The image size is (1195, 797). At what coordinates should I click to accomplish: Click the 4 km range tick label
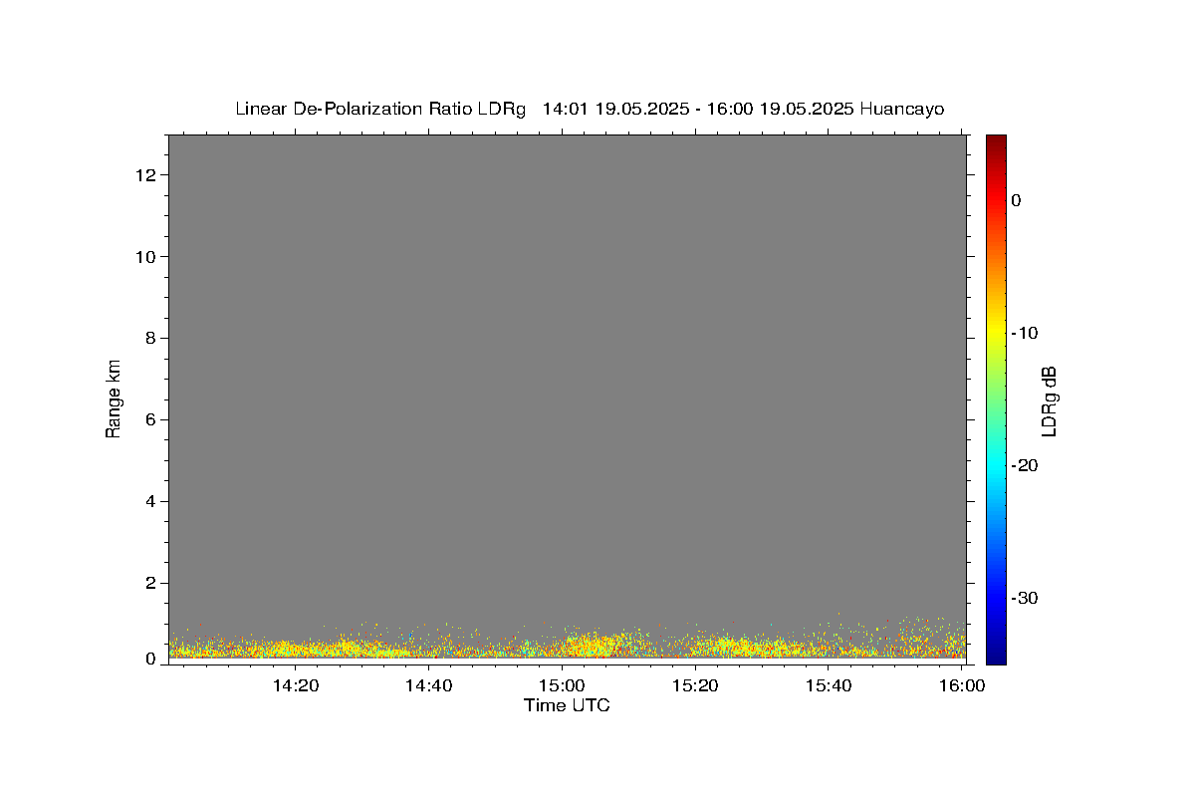pos(152,502)
